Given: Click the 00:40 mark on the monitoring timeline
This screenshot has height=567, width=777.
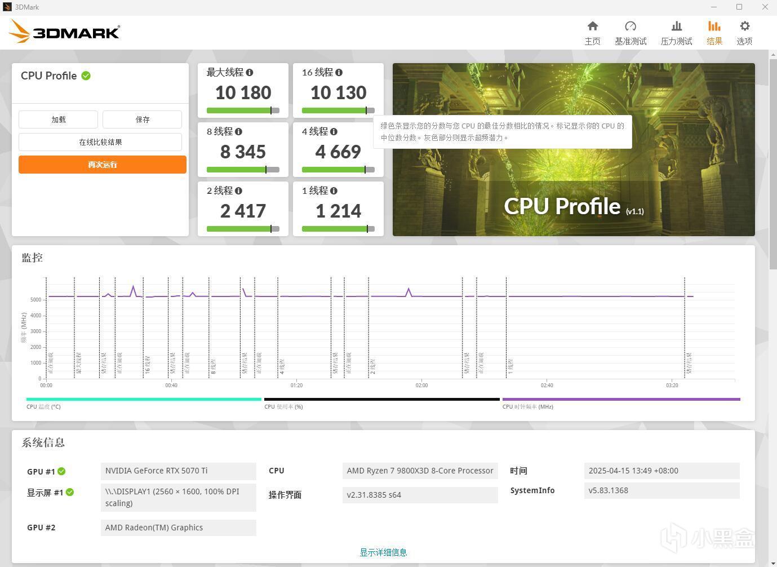Looking at the screenshot, I should click(171, 386).
